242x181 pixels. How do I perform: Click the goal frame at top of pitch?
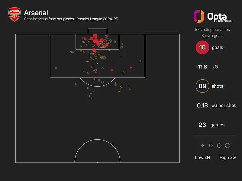(97, 31)
